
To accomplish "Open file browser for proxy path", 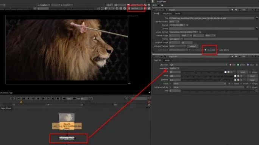I will 257,29.
